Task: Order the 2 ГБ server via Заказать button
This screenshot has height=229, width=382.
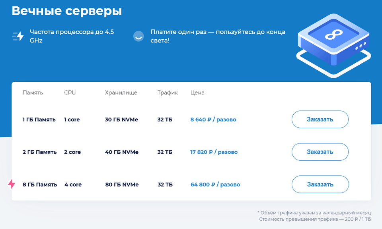Action: point(320,152)
